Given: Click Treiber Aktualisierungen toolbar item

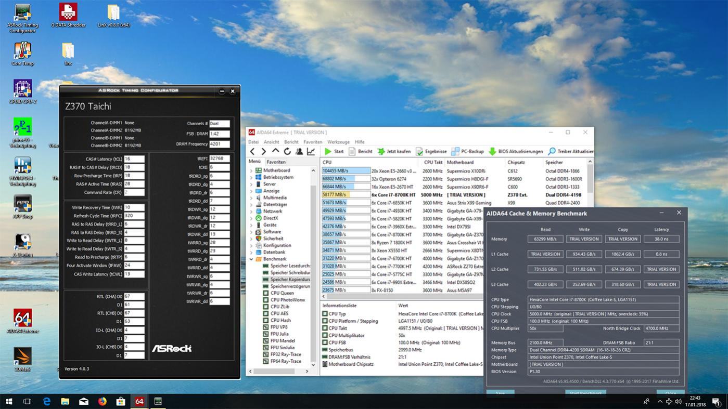Looking at the screenshot, I should 571,151.
